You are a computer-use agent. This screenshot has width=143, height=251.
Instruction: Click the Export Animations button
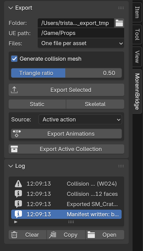click(66, 134)
